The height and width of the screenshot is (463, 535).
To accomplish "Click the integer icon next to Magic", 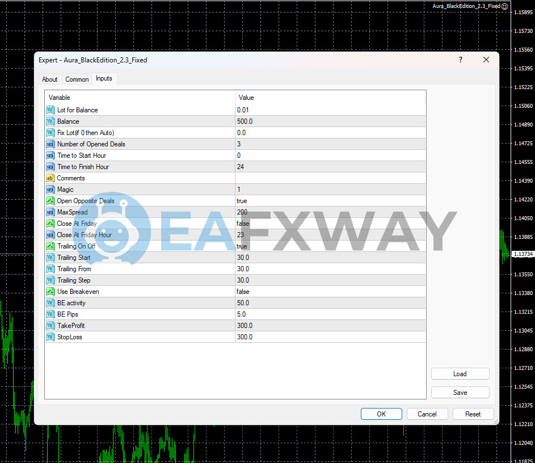I will tap(50, 190).
